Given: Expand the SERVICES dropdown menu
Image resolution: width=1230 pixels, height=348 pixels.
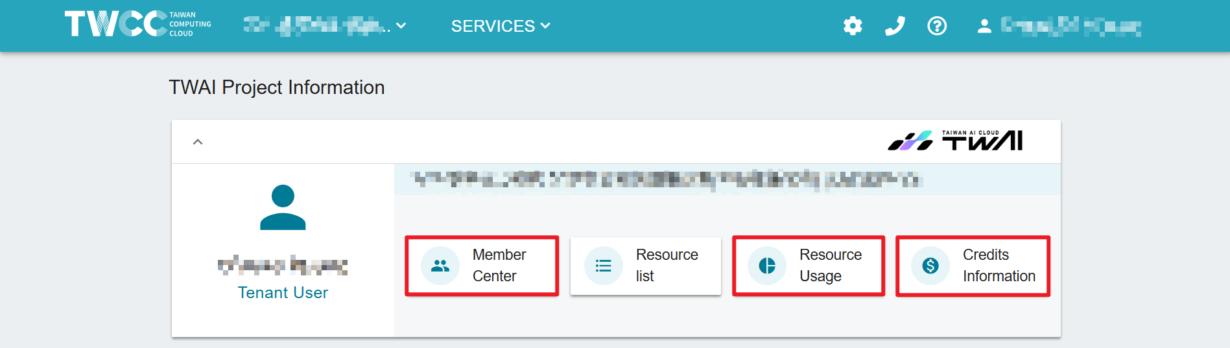Looking at the screenshot, I should point(501,26).
